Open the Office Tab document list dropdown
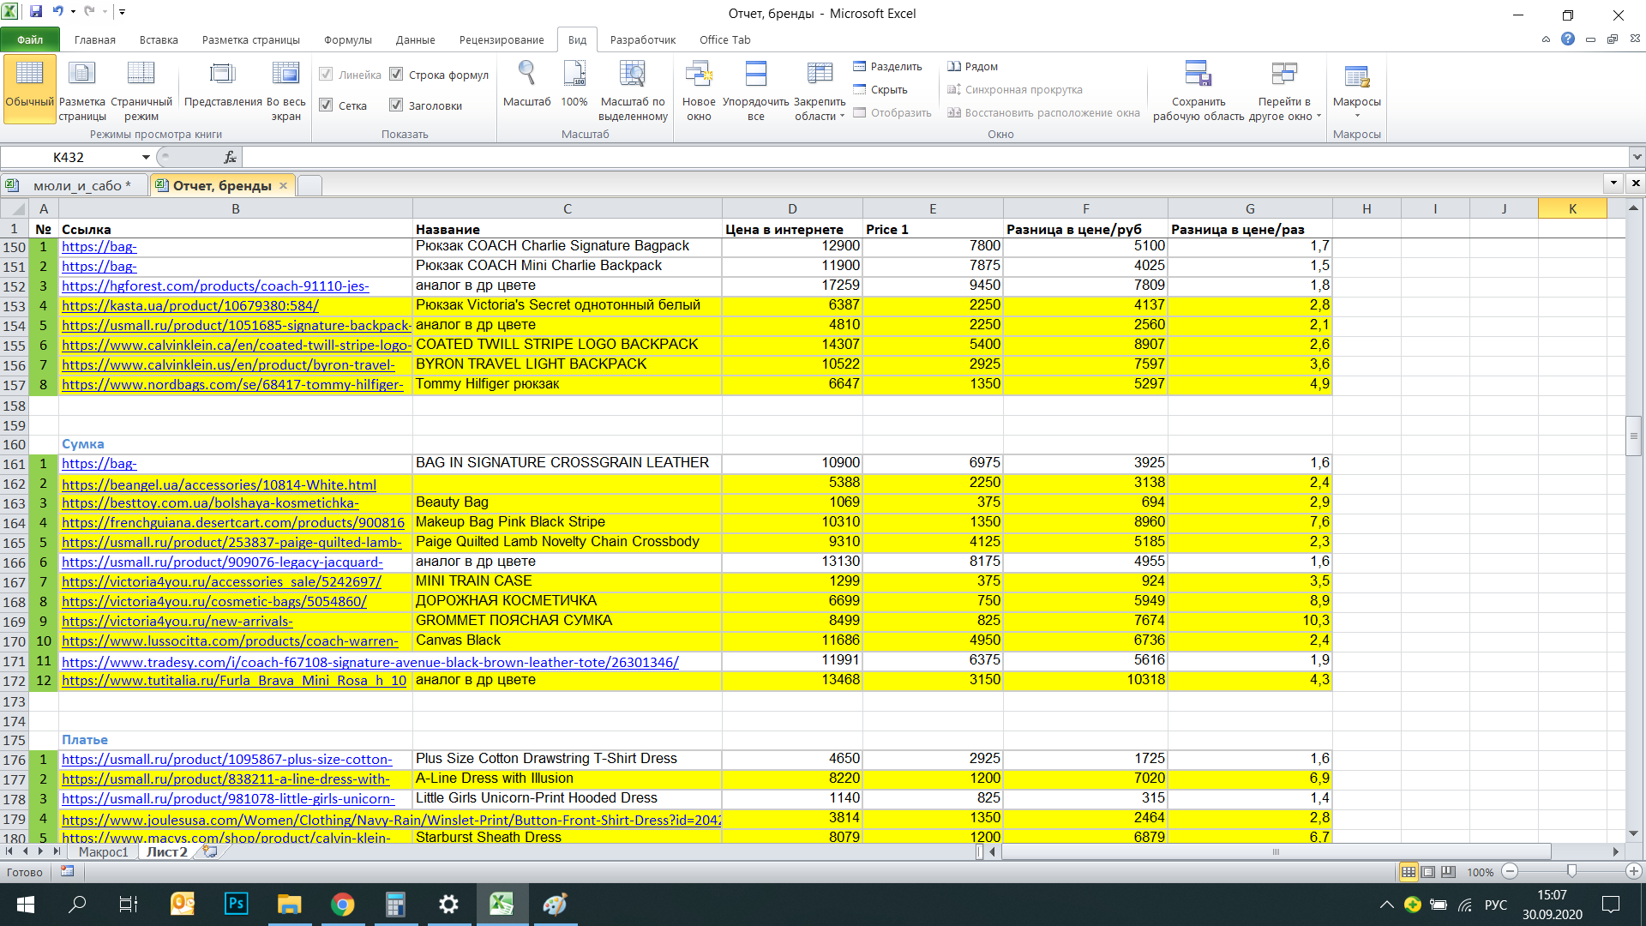1646x926 pixels. [1613, 183]
